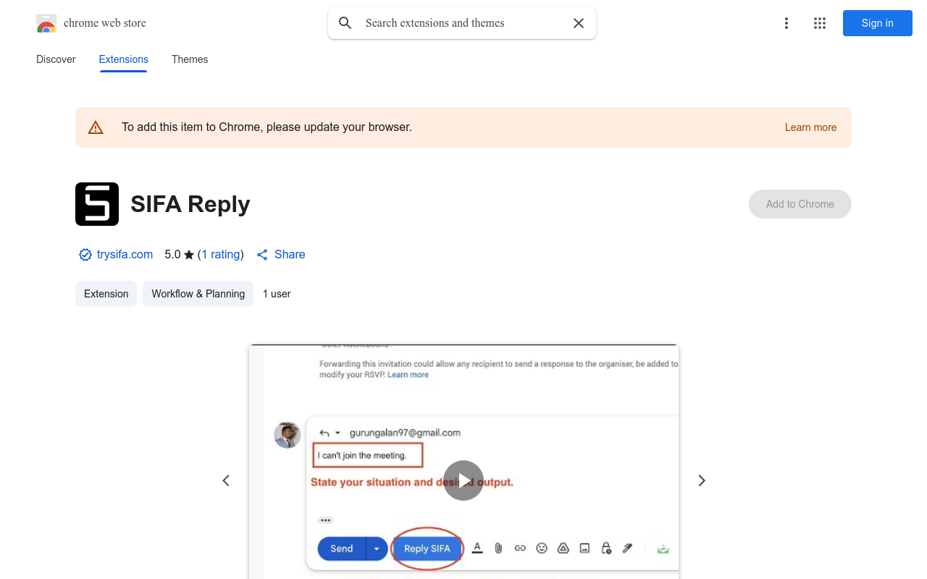
Task: Open the Learn more link in banner
Action: (810, 127)
